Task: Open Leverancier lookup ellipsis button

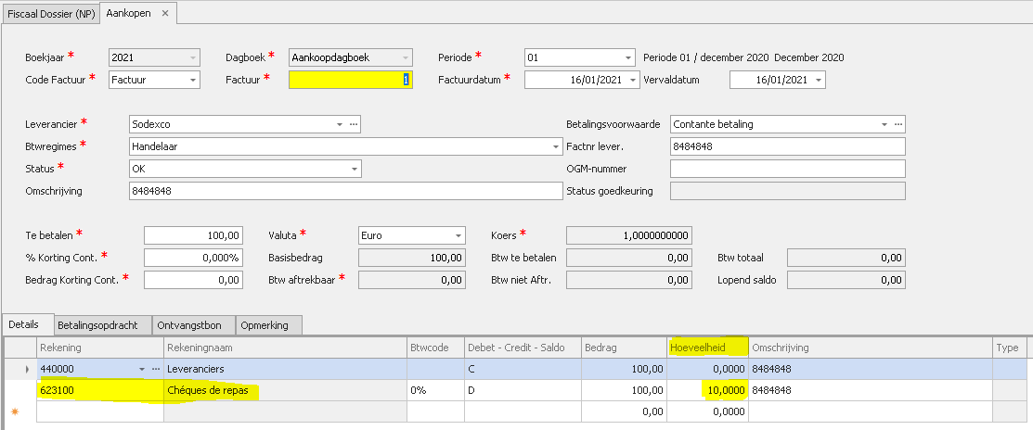Action: pos(353,124)
